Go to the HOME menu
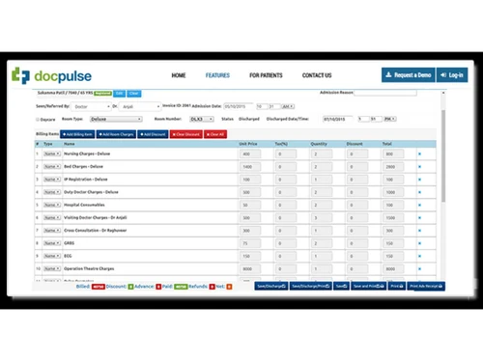The height and width of the screenshot is (362, 483). point(179,75)
